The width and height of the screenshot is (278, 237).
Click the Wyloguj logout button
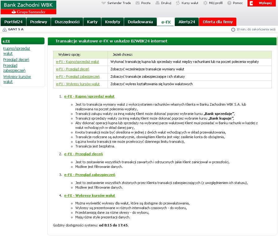[x=262, y=3]
